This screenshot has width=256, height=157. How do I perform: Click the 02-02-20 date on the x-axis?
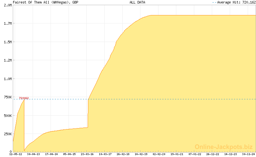[x=159, y=154]
